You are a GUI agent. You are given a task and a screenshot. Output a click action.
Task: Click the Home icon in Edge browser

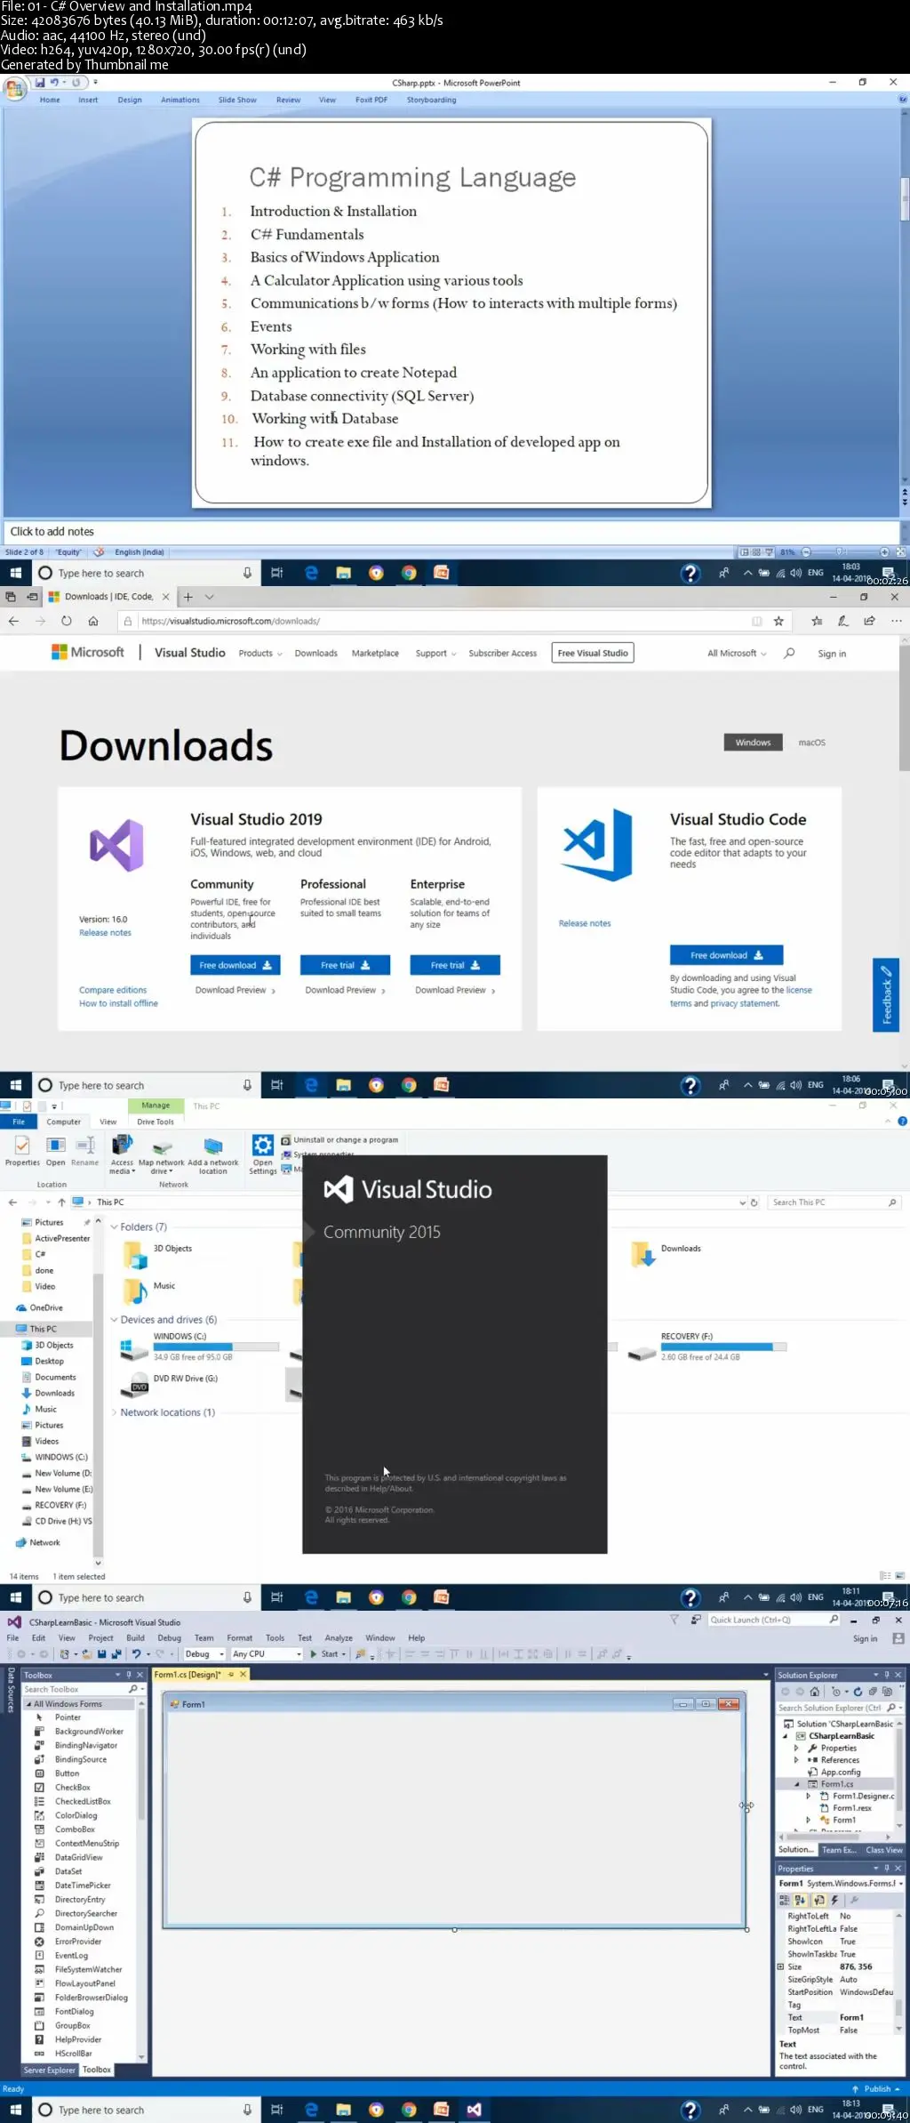(92, 621)
